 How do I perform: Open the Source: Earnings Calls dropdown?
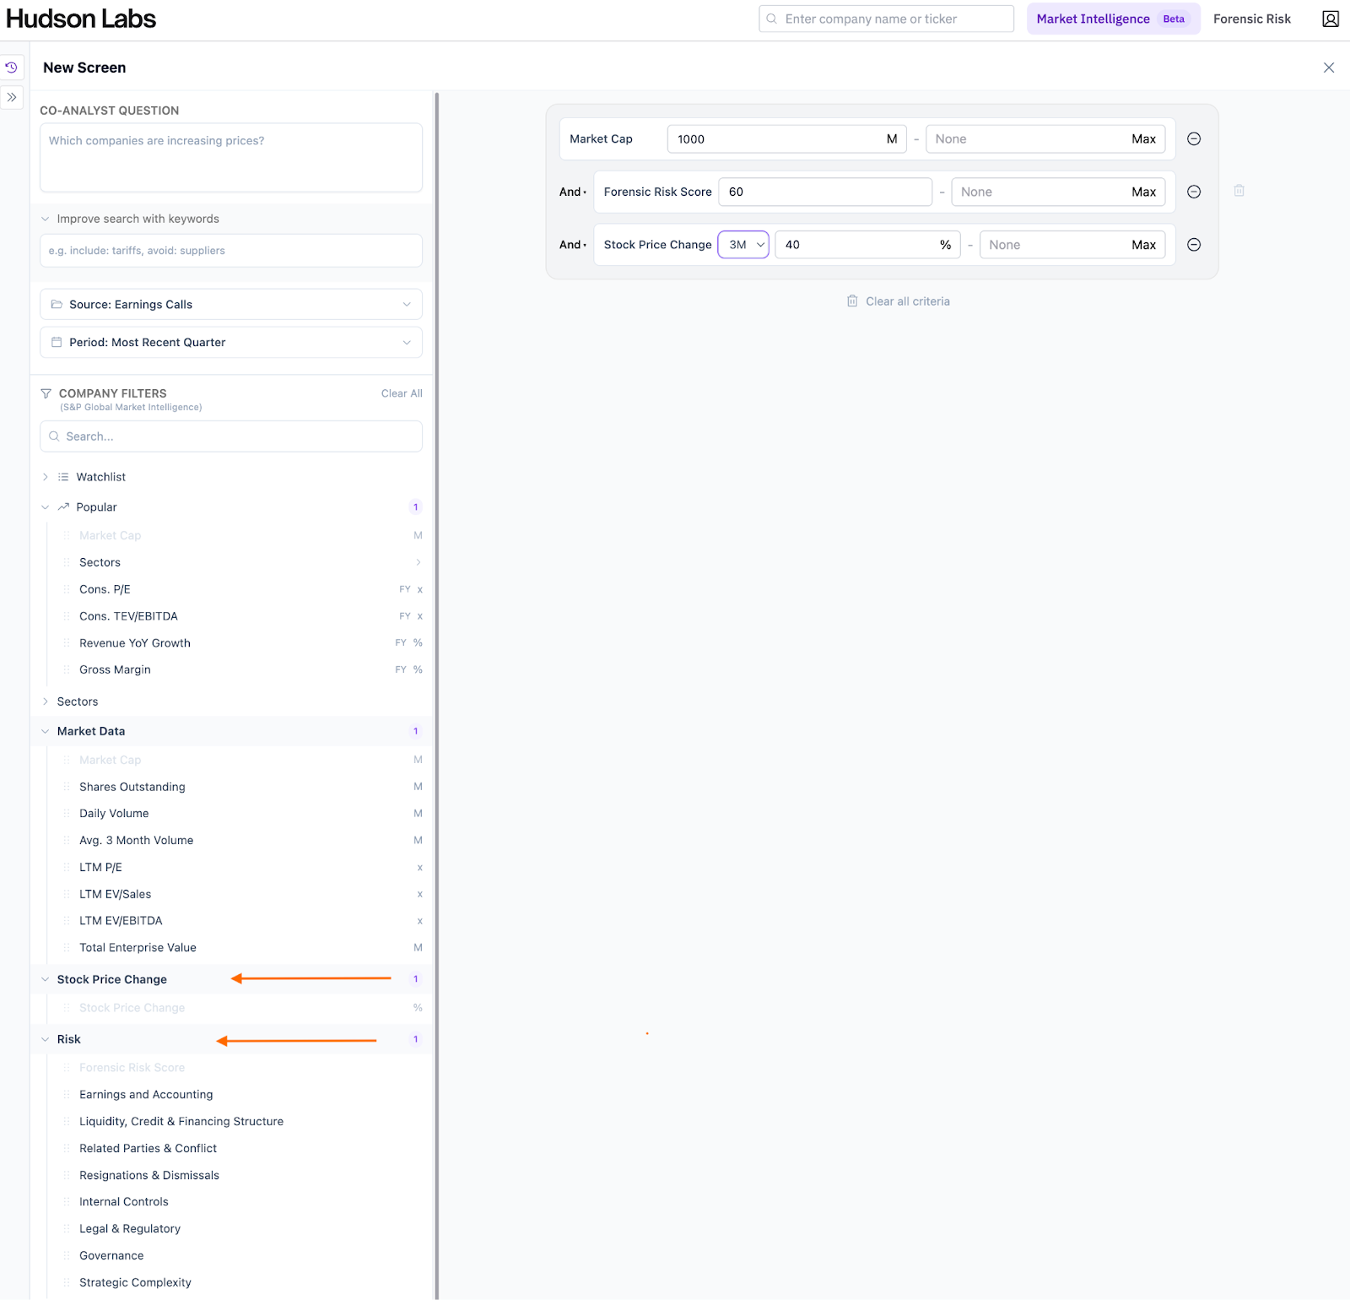pos(230,305)
